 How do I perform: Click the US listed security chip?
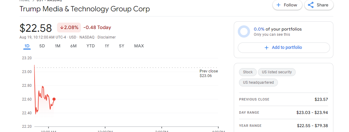coord(277,72)
